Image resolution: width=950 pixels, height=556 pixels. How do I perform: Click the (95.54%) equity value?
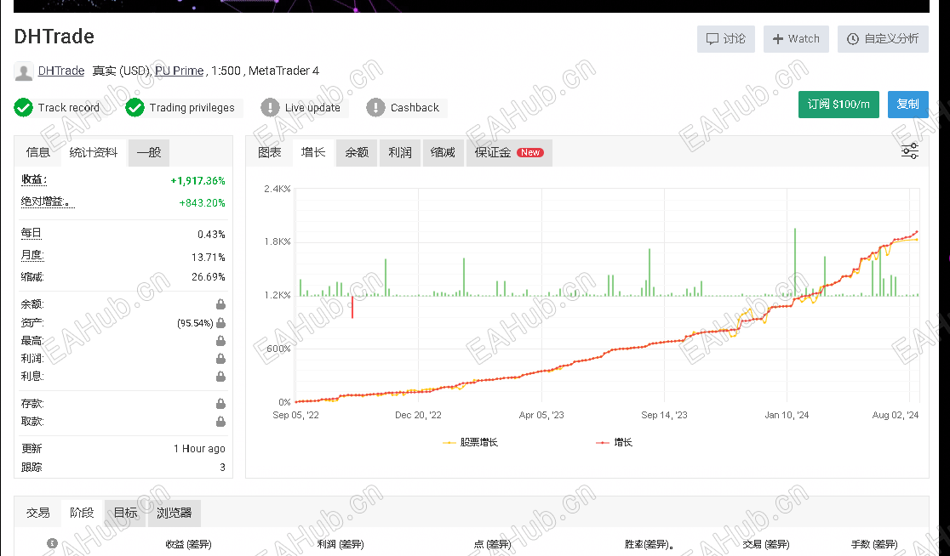tap(195, 323)
